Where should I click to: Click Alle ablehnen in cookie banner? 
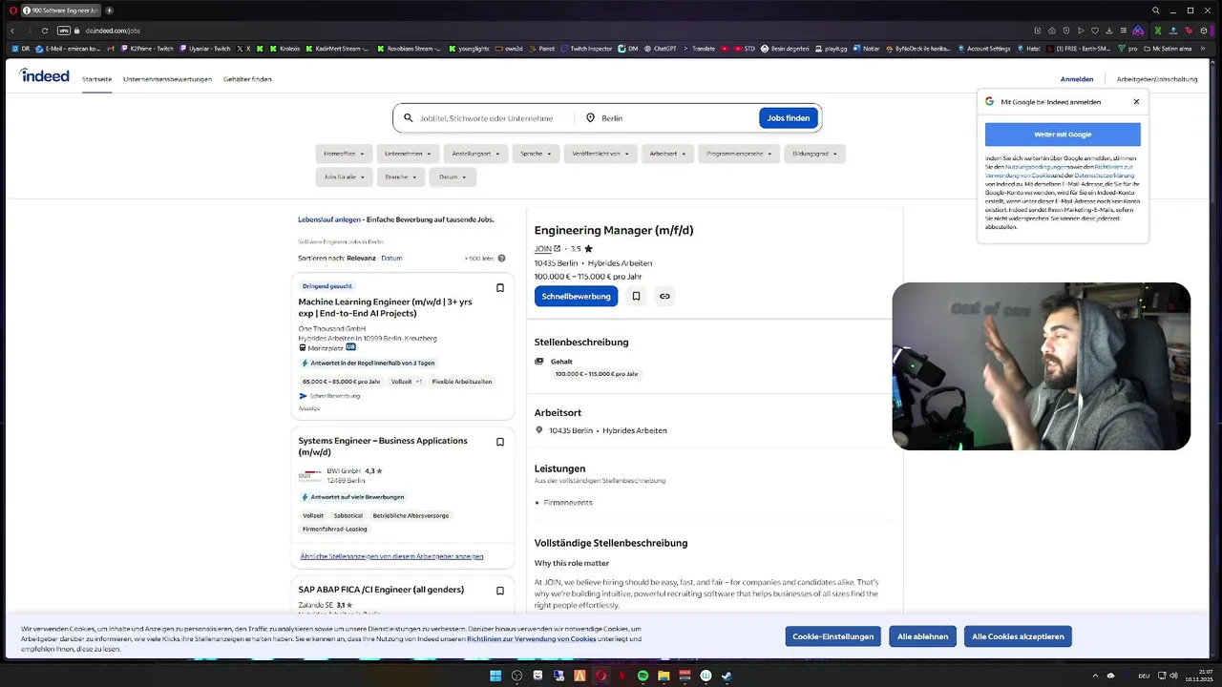point(923,636)
